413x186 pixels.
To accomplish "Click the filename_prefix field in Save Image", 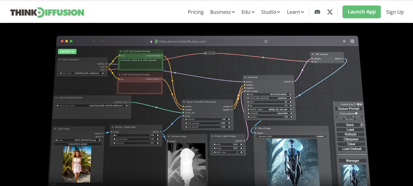I will [291, 137].
